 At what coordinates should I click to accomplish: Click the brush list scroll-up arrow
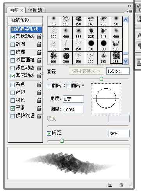126,20
